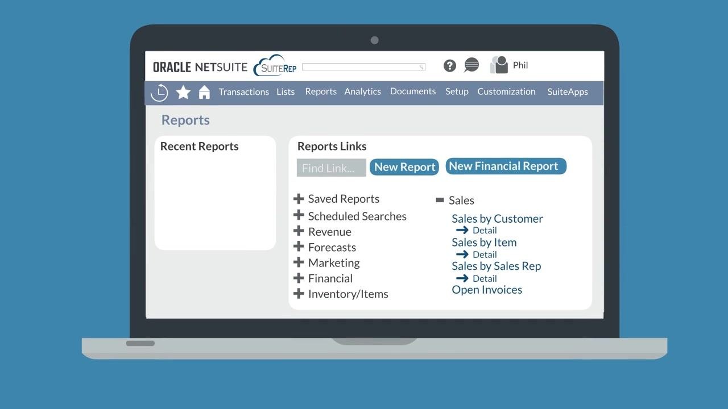Open the Sales by Customer report
The height and width of the screenshot is (409, 728).
[x=497, y=219]
